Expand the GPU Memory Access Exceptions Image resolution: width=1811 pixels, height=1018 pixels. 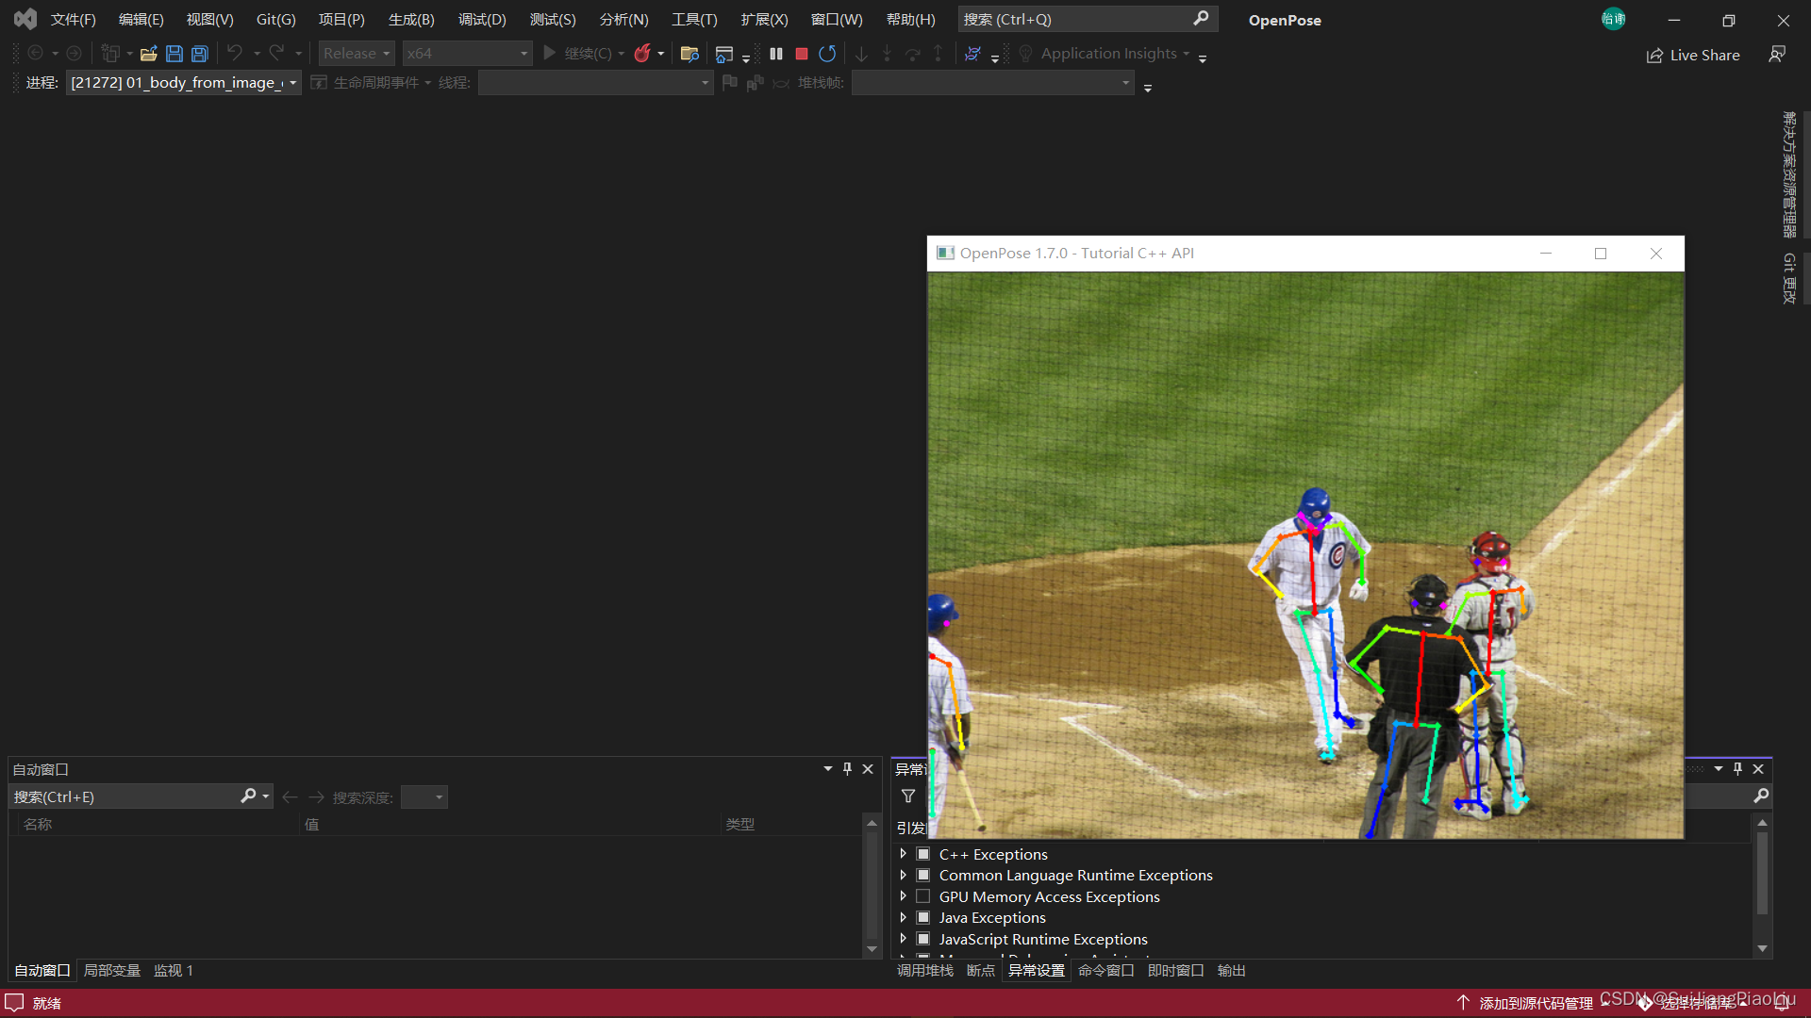(902, 896)
